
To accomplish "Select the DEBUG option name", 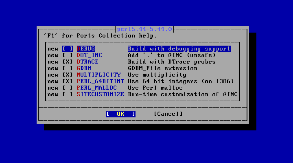I will 86,49.
